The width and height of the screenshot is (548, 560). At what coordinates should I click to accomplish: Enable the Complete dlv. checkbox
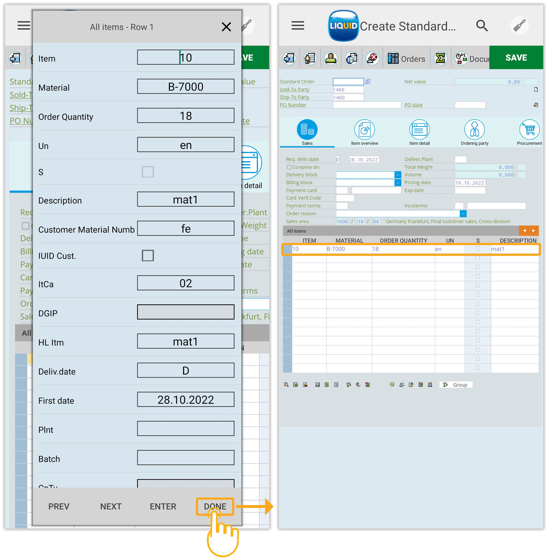[x=289, y=167]
